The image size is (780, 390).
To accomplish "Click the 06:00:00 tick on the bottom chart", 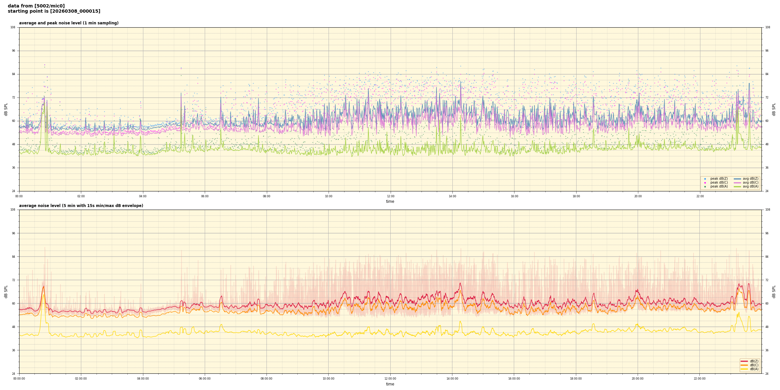I will [x=205, y=379].
